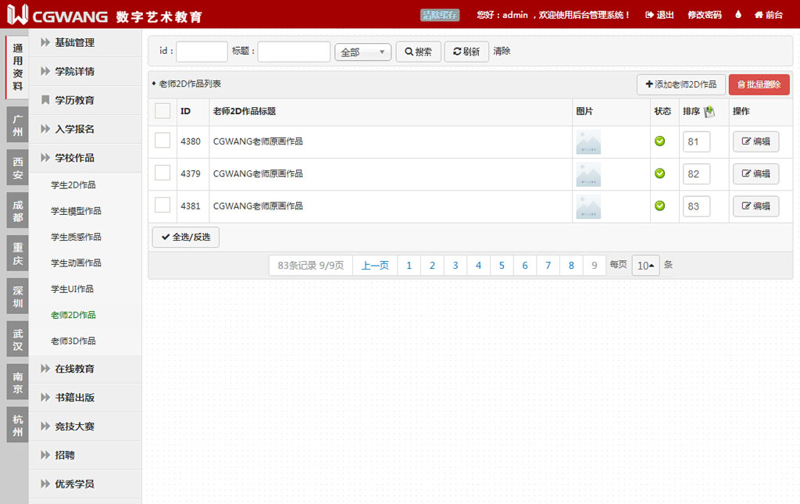Click the sort save icon beside 排序

tap(709, 112)
